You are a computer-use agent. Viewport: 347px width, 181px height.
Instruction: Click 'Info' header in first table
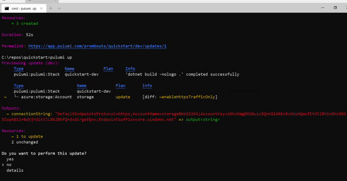130,69
